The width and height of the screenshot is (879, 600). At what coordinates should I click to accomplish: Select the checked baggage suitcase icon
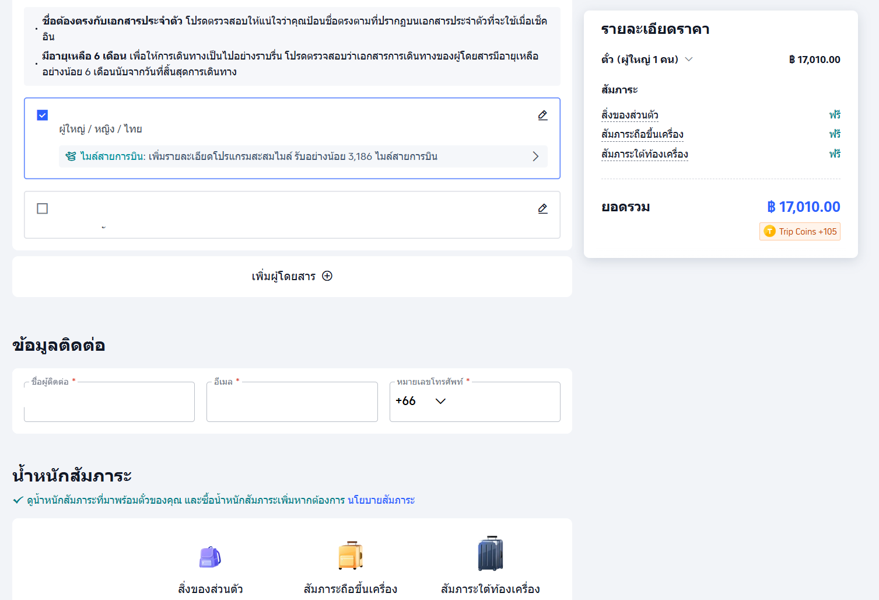click(490, 553)
